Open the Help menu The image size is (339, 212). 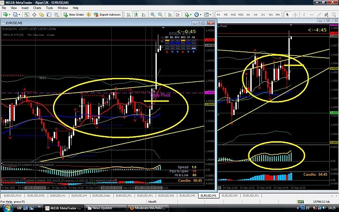tap(75, 8)
